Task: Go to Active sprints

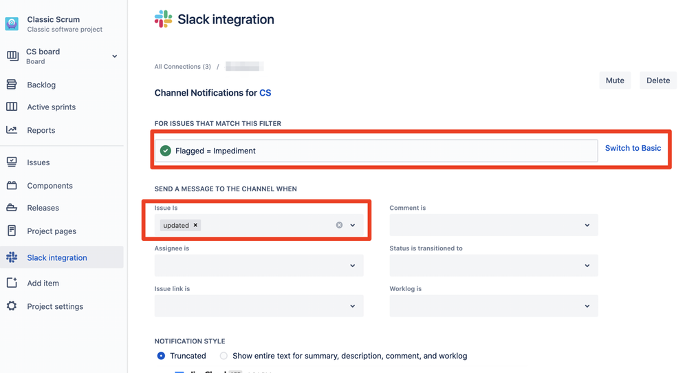Action: 52,107
